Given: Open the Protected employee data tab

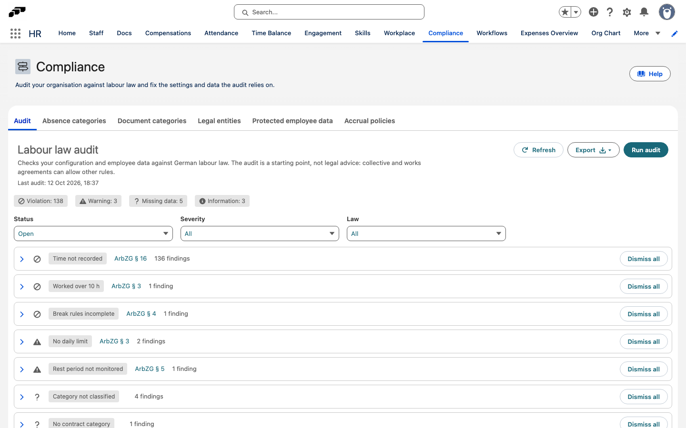Looking at the screenshot, I should pyautogui.click(x=293, y=121).
